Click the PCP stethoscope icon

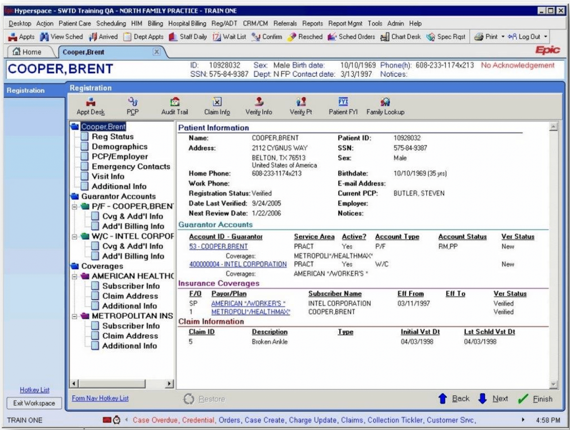(x=133, y=102)
